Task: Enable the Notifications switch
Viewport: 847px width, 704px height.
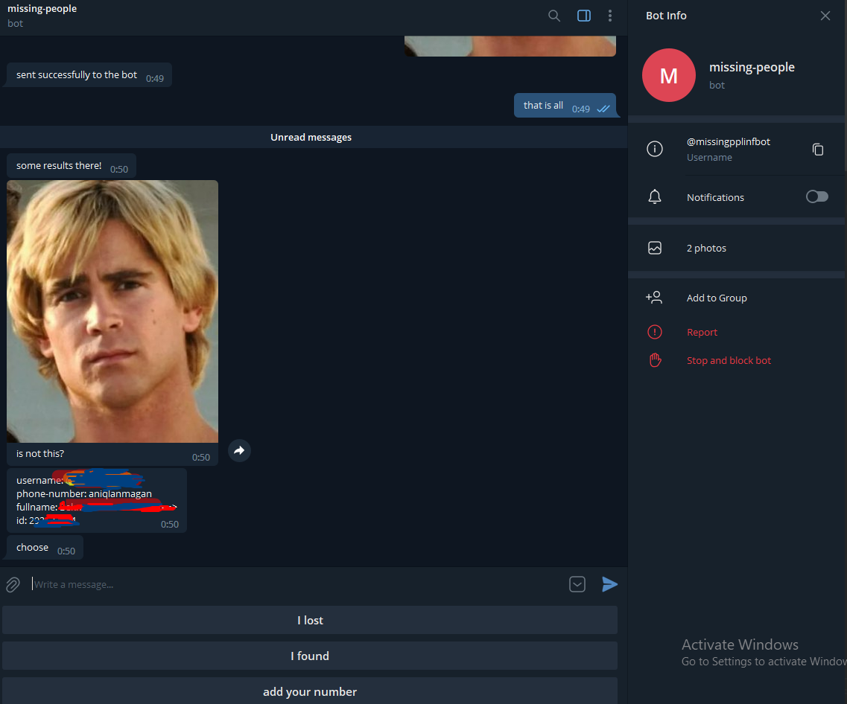Action: [x=816, y=196]
